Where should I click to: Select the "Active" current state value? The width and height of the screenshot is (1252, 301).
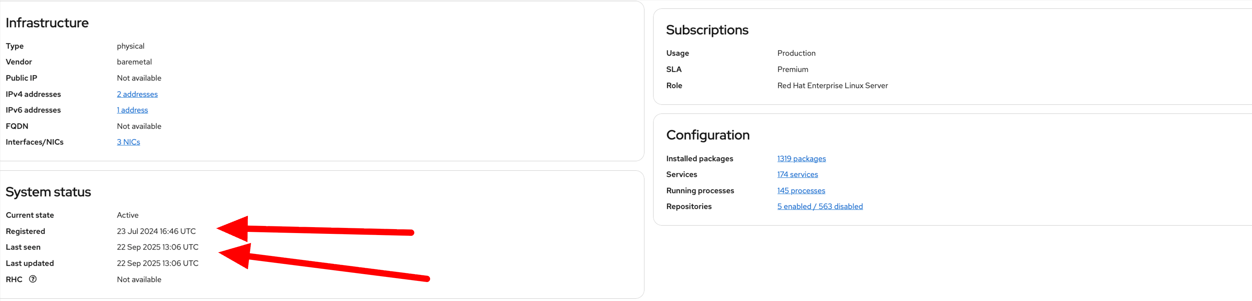(x=127, y=214)
